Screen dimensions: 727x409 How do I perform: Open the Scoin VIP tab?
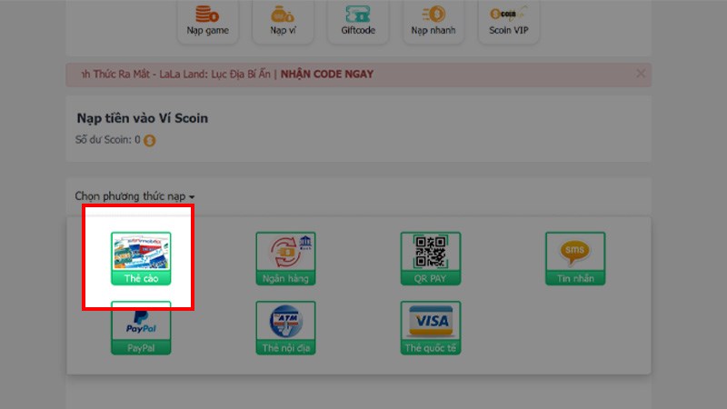(x=509, y=21)
